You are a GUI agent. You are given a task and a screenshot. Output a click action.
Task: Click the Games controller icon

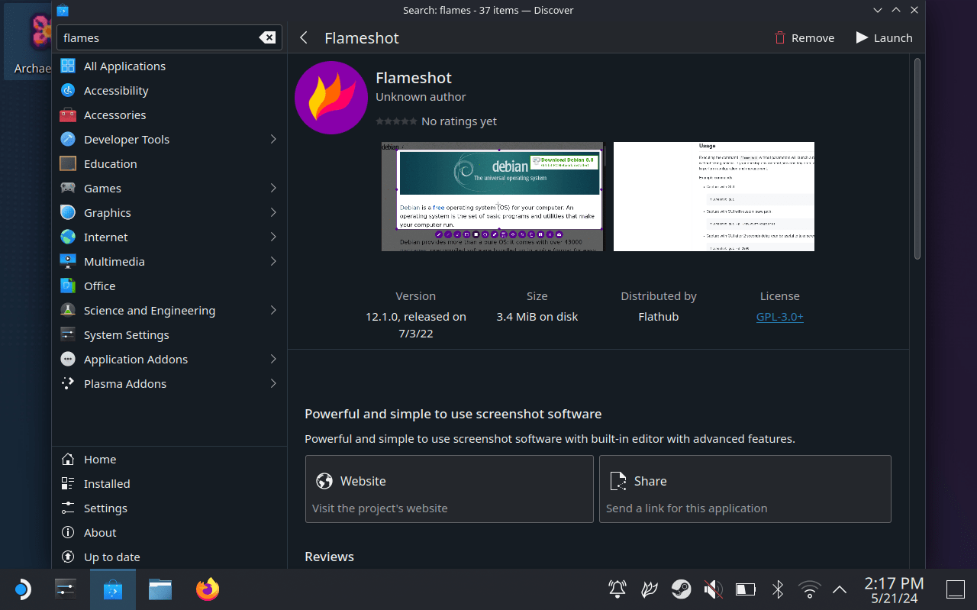(68, 188)
